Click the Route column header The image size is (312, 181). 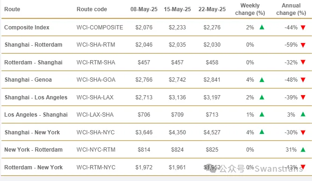12,9
